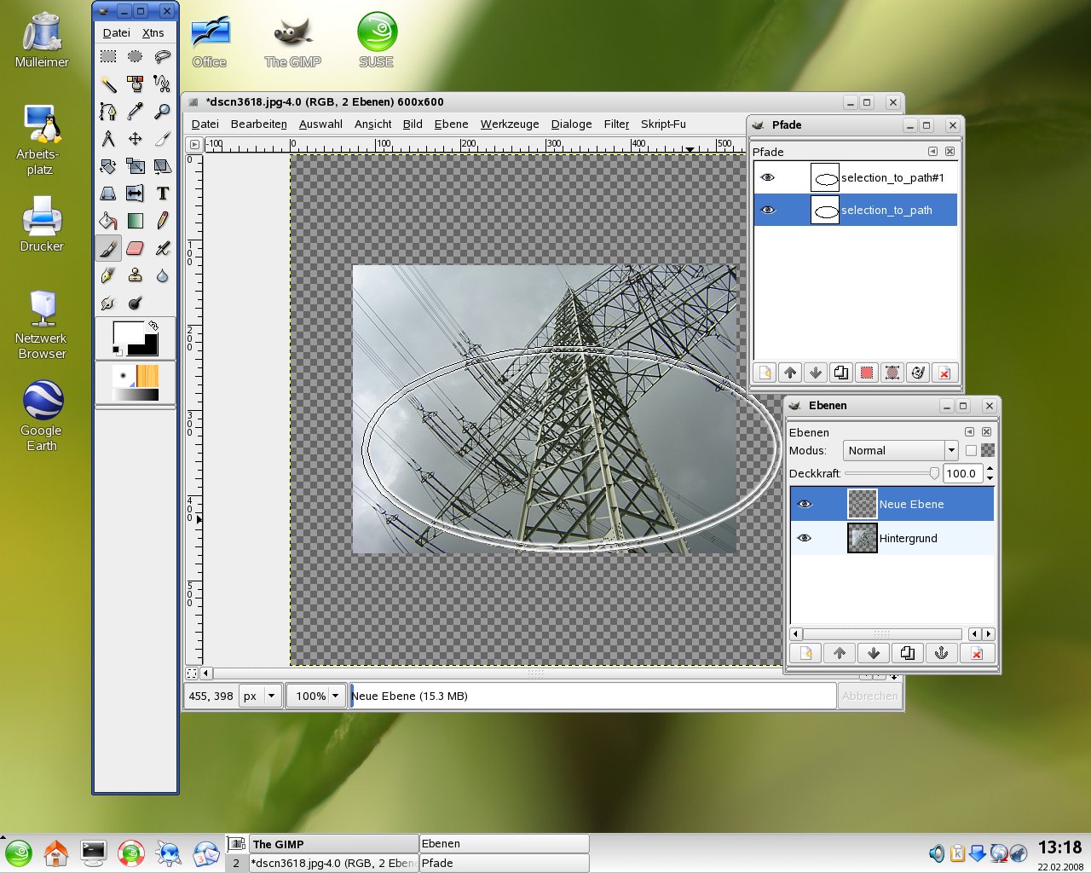Create new layer button in Ebenen

pyautogui.click(x=805, y=653)
